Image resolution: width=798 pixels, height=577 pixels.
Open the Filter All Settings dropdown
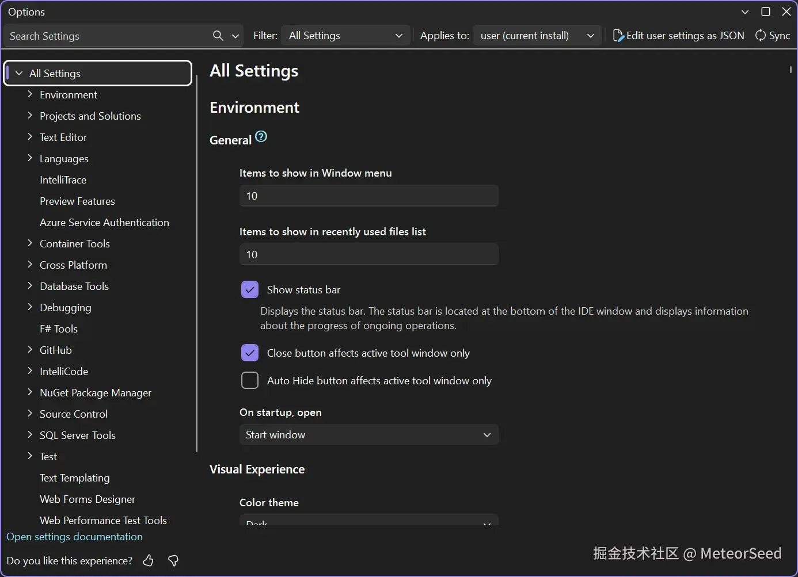click(x=345, y=36)
